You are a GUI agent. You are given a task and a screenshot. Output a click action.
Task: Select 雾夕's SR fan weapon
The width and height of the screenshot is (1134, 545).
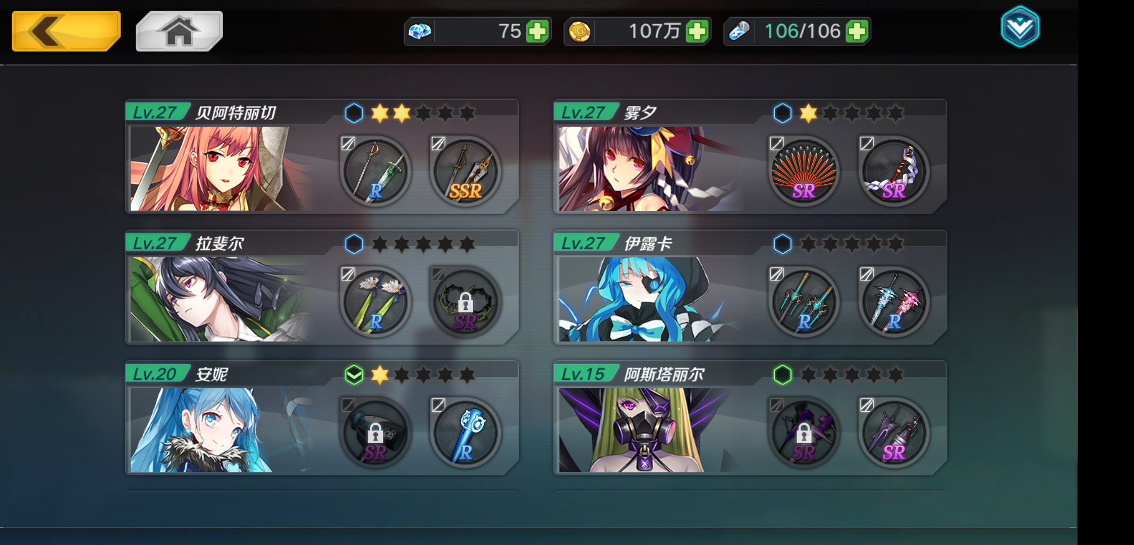(x=804, y=172)
